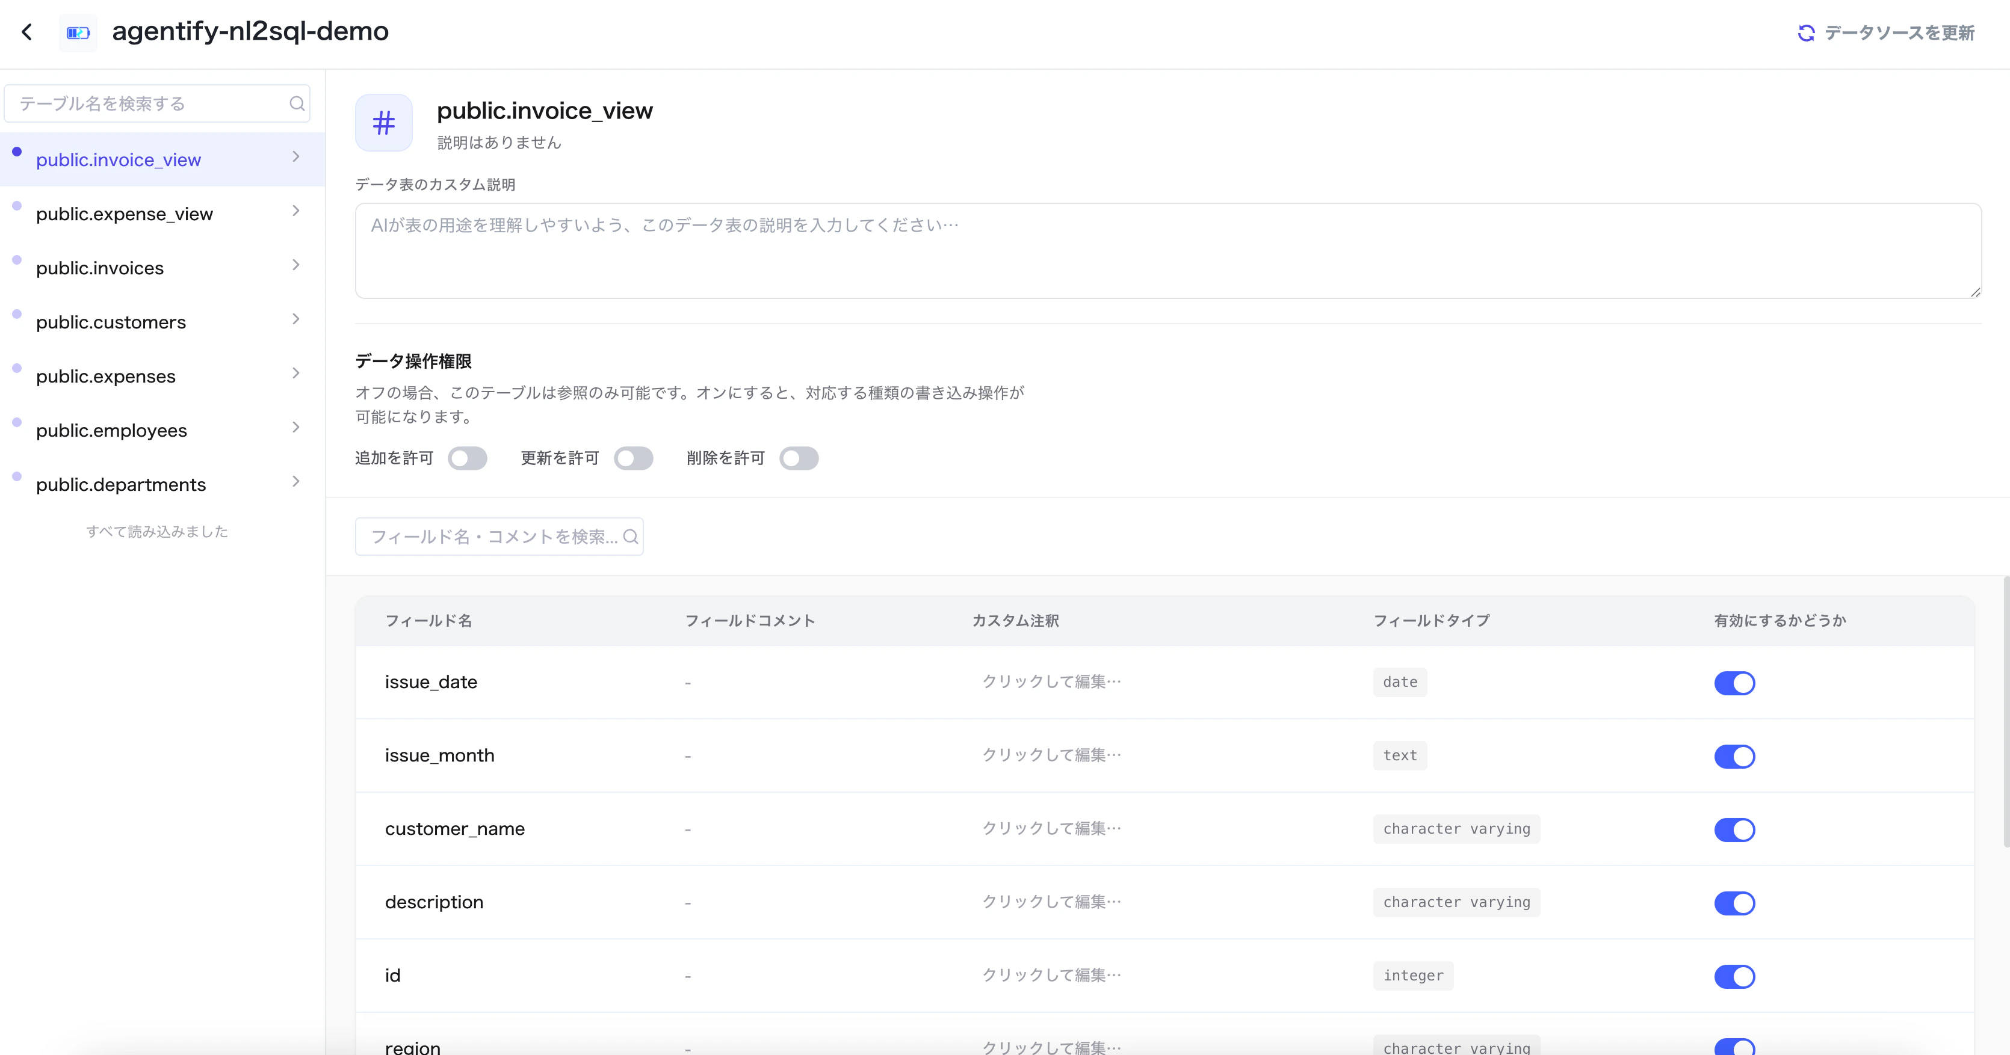This screenshot has width=2010, height=1055.
Task: Click the refresh icon beside データソースを更新
Action: 1807,32
